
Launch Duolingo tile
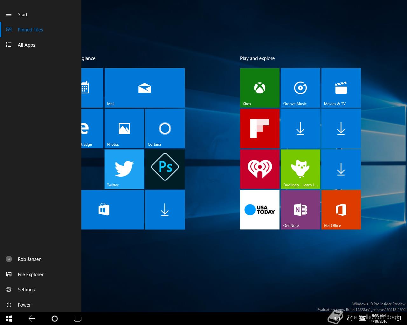click(300, 169)
